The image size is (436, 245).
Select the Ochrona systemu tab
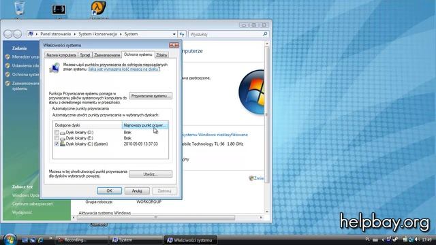[x=138, y=54]
